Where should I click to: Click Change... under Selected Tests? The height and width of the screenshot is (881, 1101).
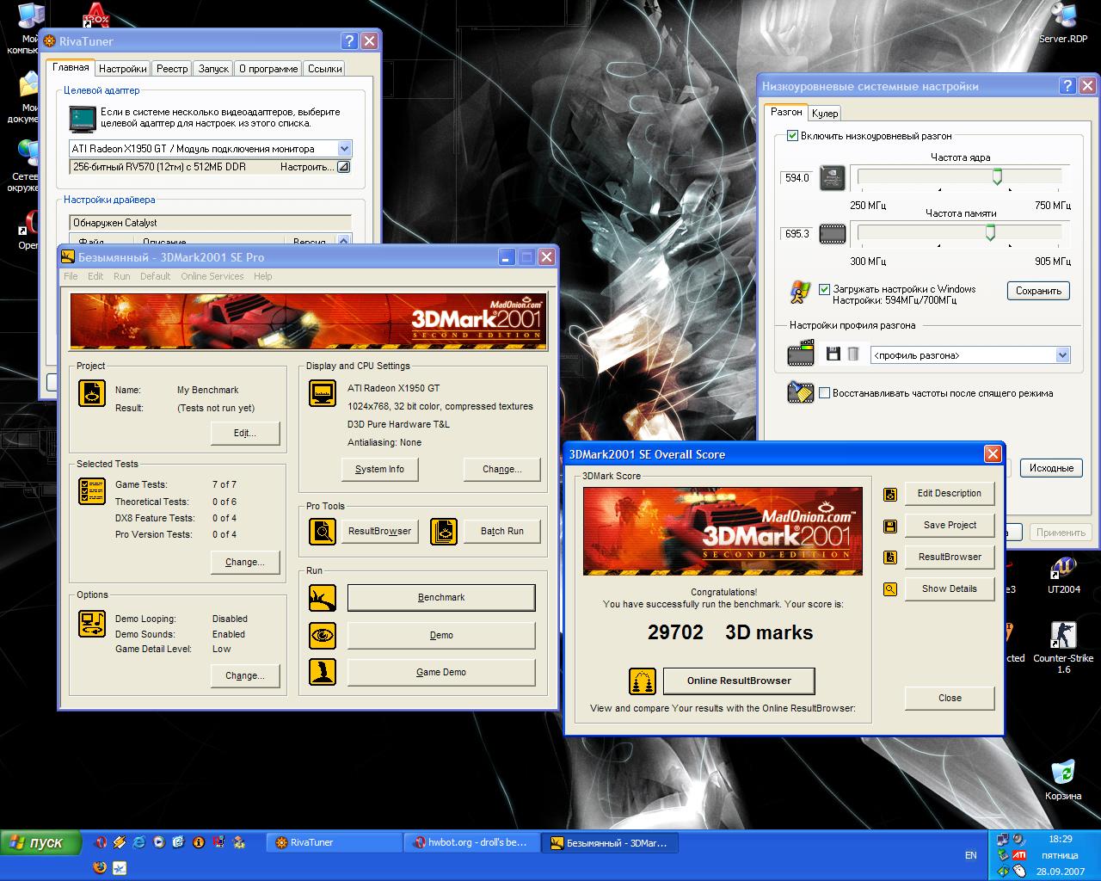(x=245, y=562)
